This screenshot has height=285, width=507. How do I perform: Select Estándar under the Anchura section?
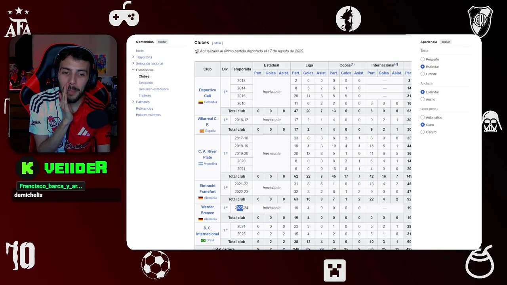[423, 92]
